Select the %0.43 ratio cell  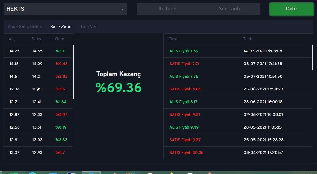pyautogui.click(x=61, y=64)
